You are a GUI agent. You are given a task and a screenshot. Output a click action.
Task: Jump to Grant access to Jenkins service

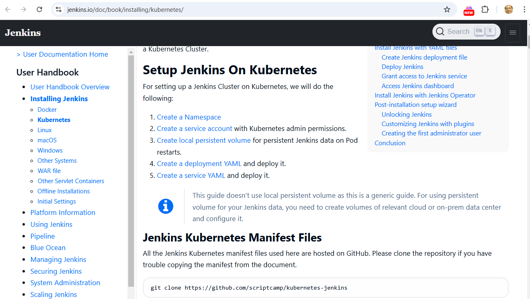424,76
